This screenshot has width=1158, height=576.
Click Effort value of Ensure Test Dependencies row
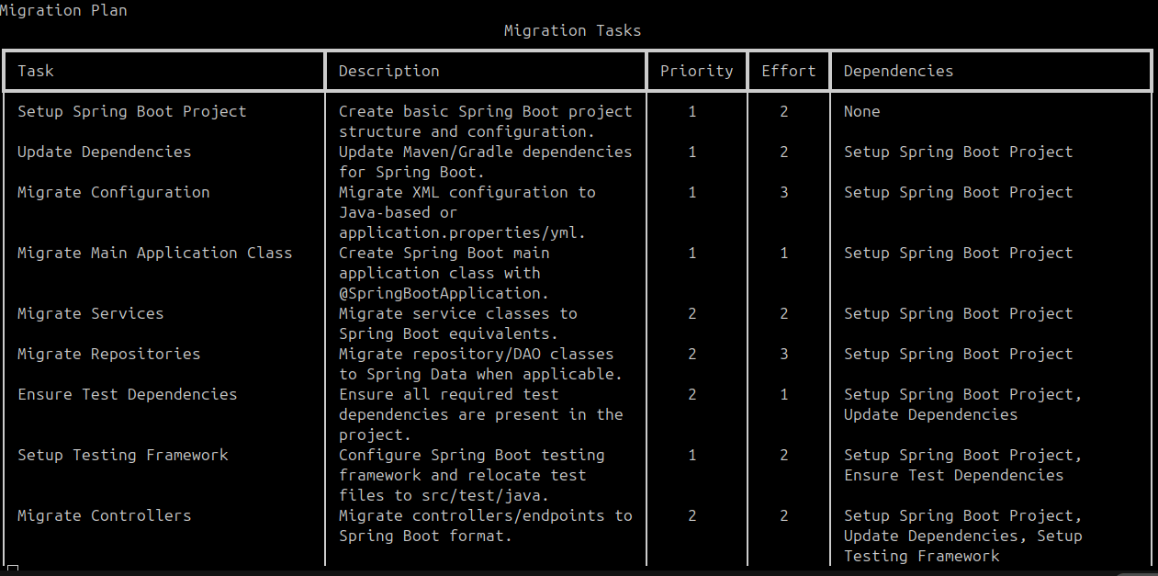784,394
